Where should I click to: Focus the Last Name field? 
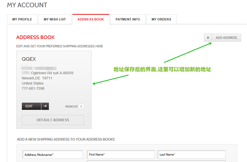[x=191, y=155]
